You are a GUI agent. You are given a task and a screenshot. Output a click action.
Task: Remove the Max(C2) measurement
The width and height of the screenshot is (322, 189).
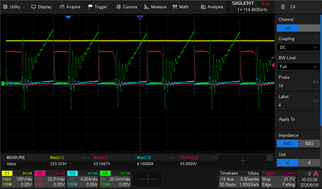pyautogui.click(x=128, y=157)
